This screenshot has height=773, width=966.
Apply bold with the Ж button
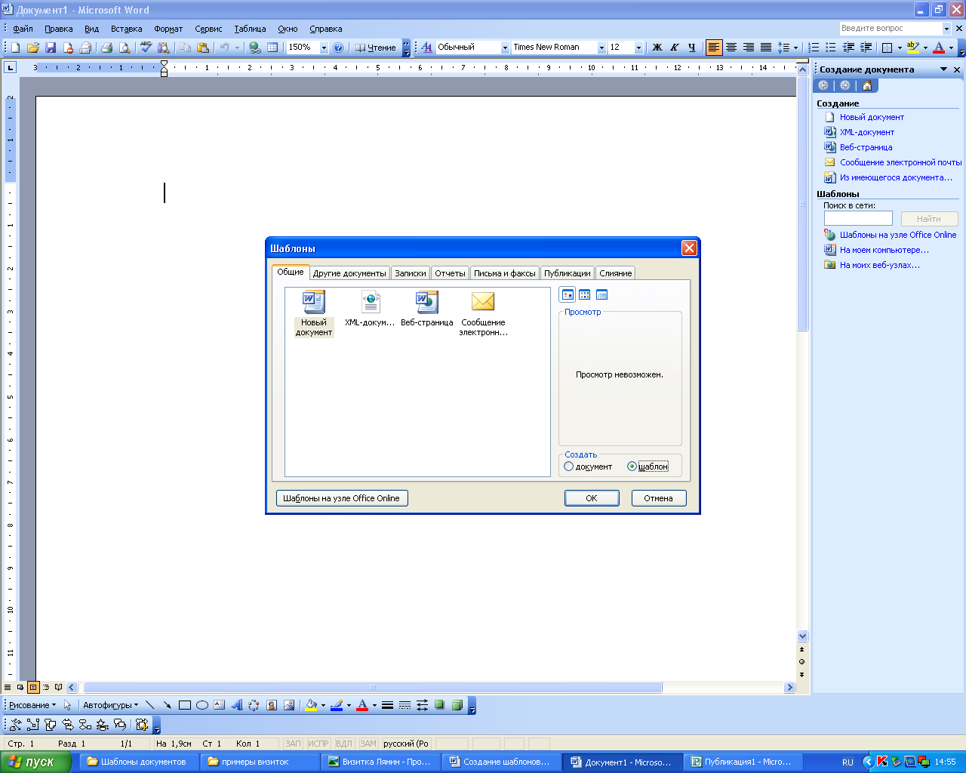tap(657, 48)
